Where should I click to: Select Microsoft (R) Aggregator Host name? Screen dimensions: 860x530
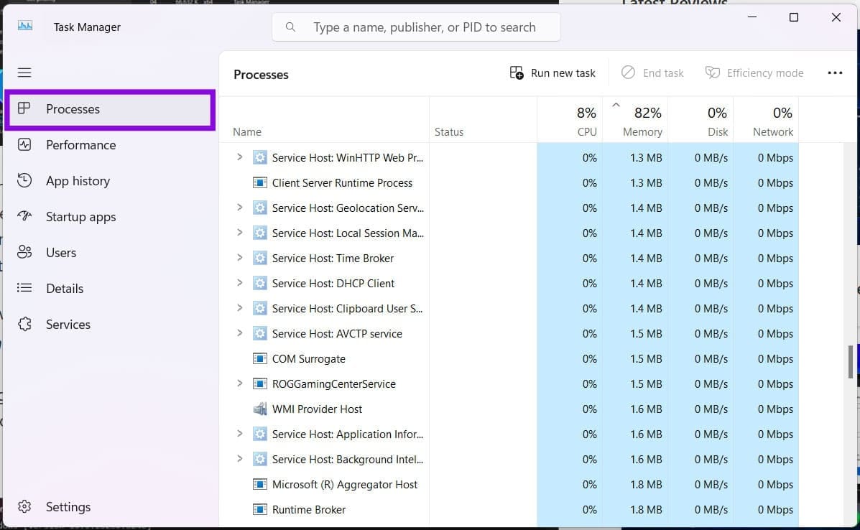345,485
